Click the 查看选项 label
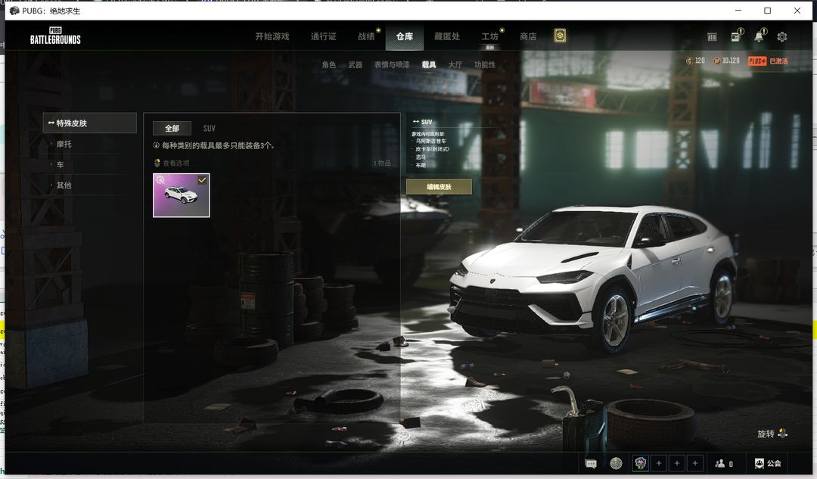 176,163
